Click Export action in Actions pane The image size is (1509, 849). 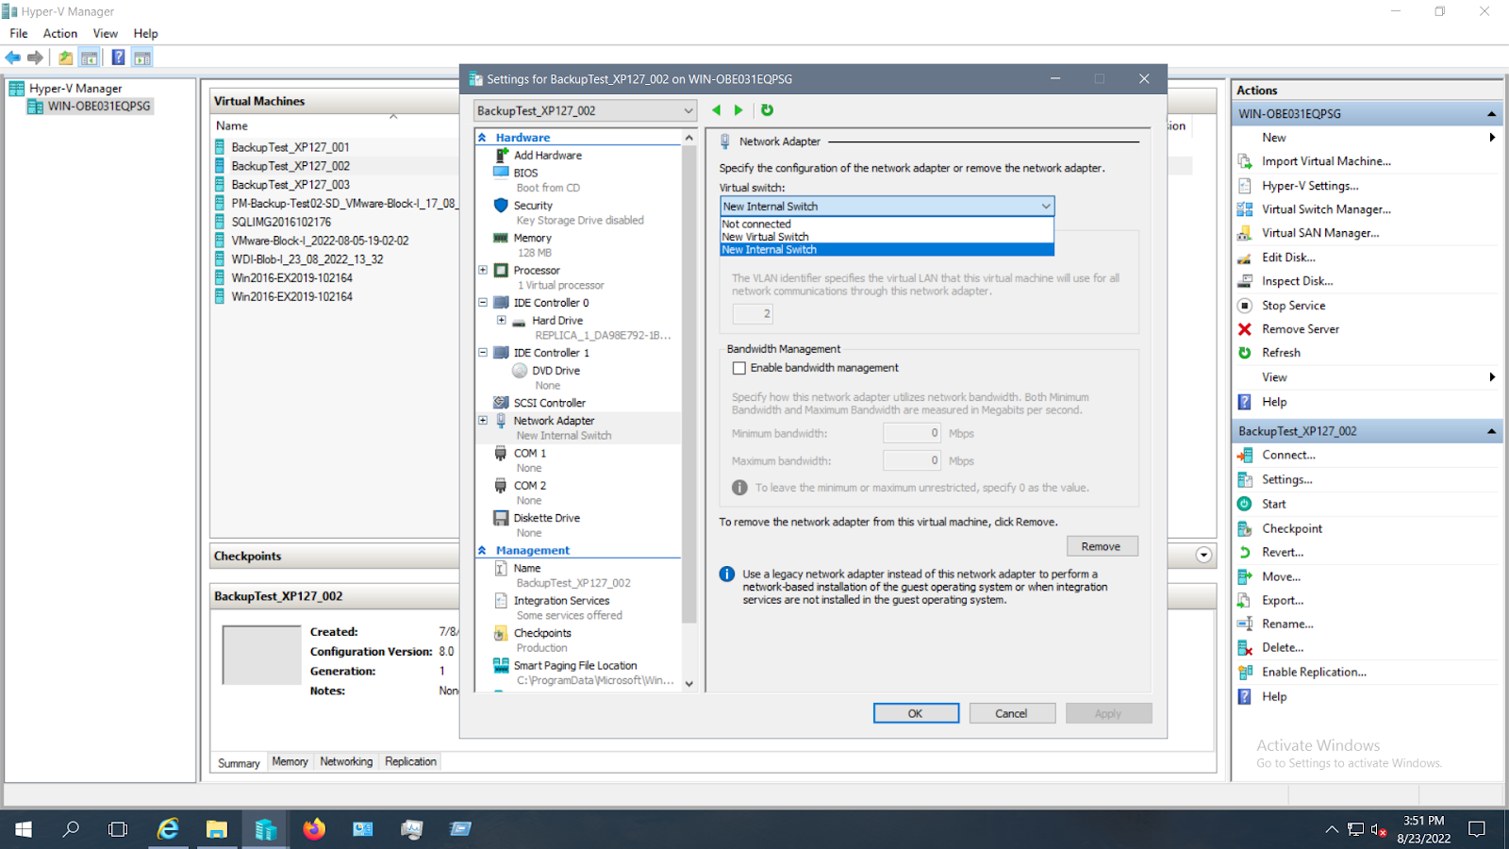coord(1283,600)
